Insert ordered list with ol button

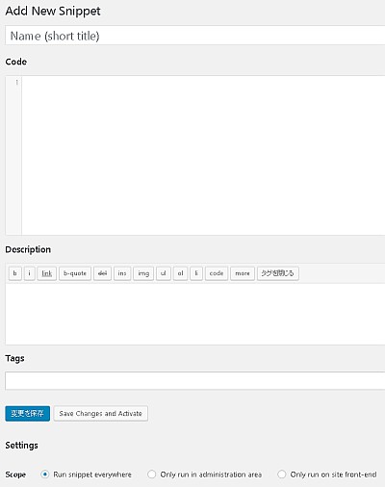(x=180, y=273)
